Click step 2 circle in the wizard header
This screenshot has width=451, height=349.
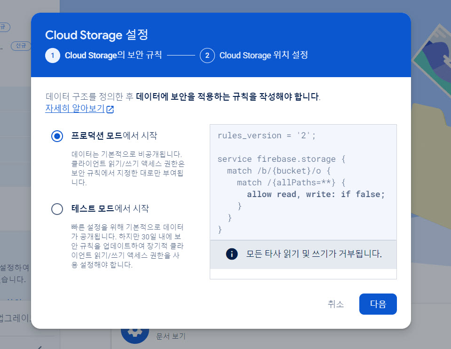click(207, 56)
